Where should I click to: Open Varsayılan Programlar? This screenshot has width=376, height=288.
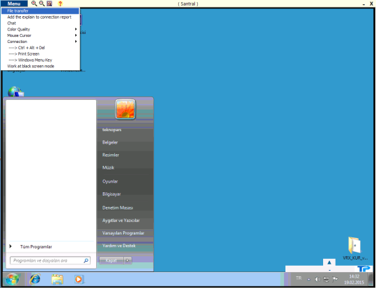click(123, 233)
